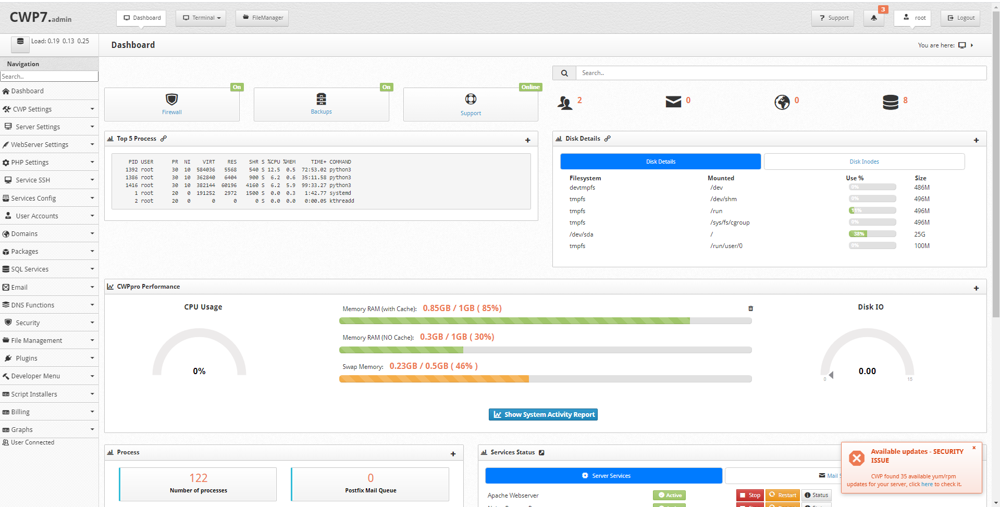View Apache Webserver Status

tap(816, 495)
